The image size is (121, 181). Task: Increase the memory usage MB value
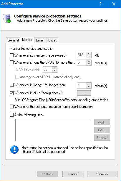point(89,54)
